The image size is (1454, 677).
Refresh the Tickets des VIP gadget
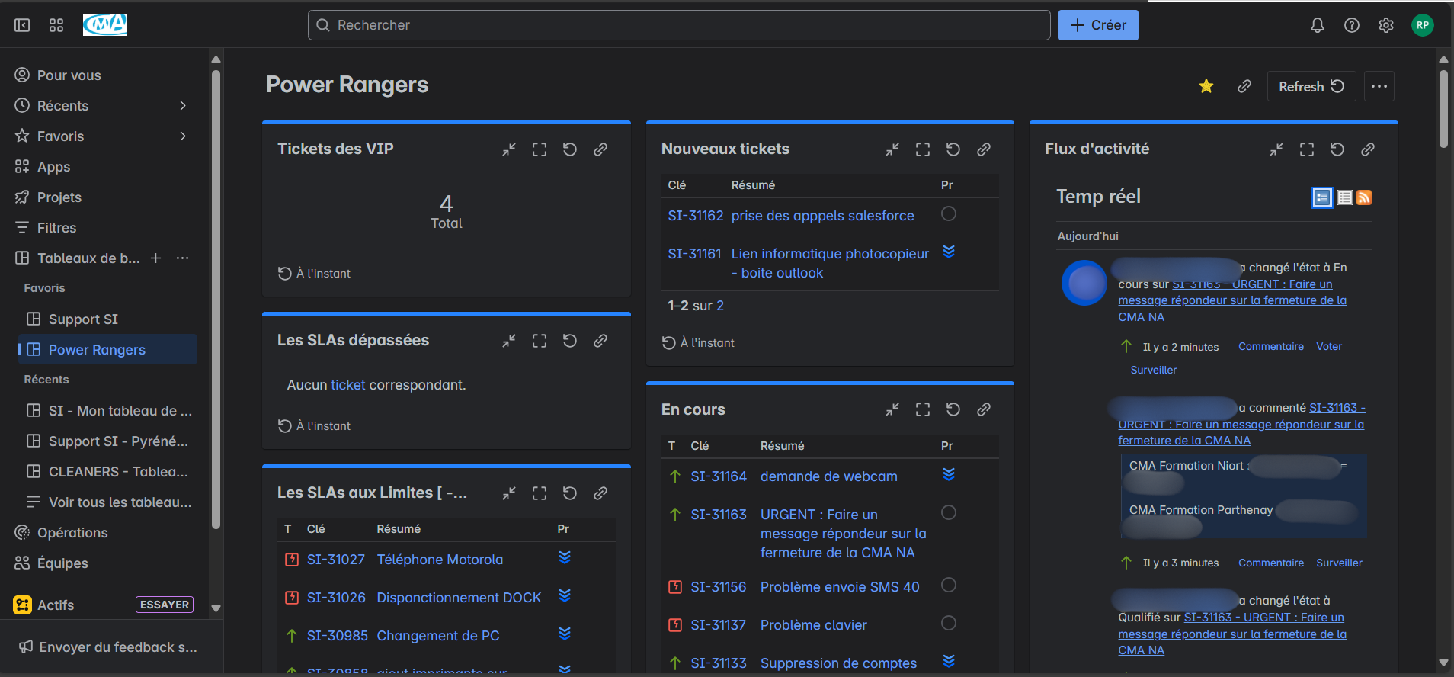click(570, 149)
